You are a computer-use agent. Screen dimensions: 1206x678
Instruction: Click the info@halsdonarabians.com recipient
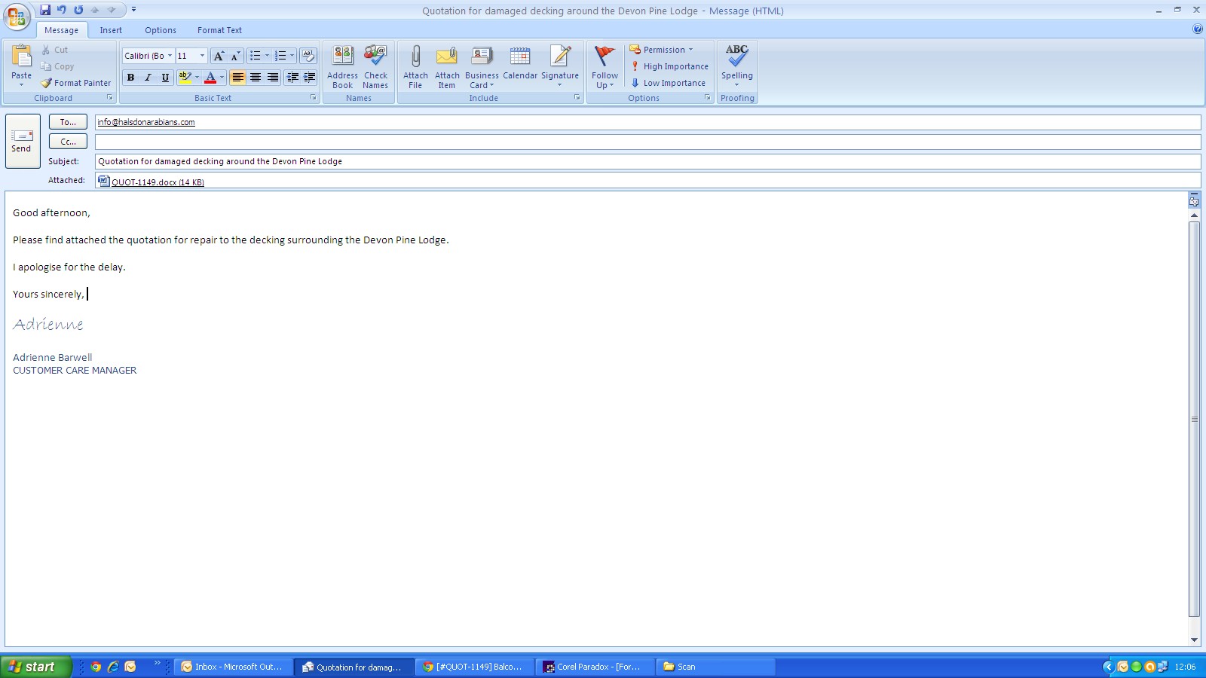(x=146, y=122)
